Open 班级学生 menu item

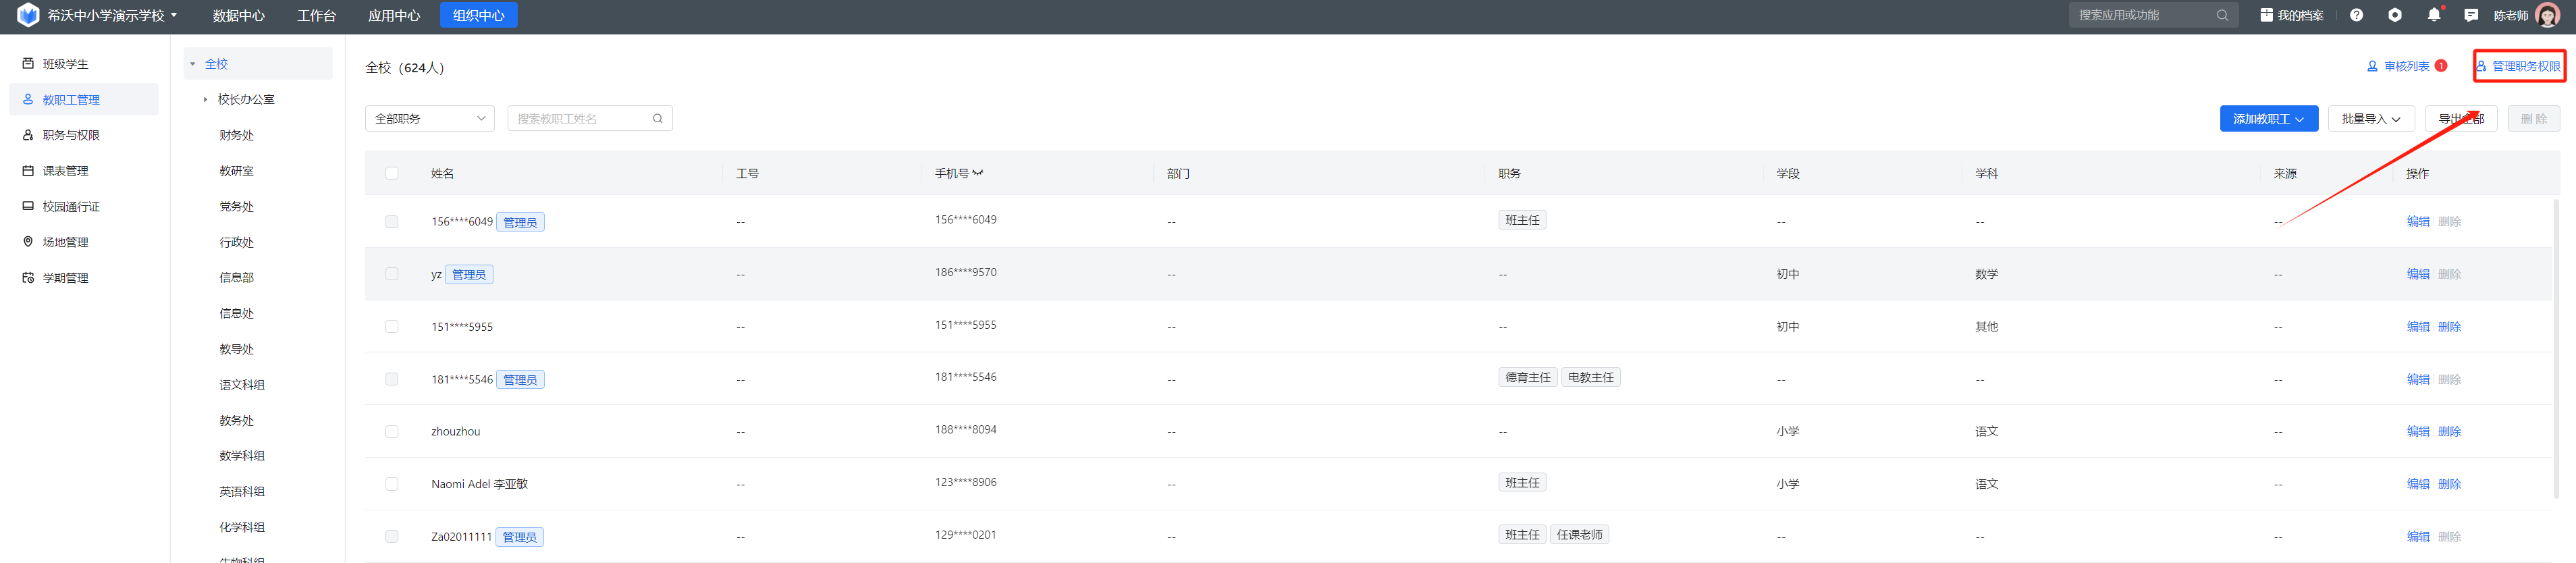84,63
